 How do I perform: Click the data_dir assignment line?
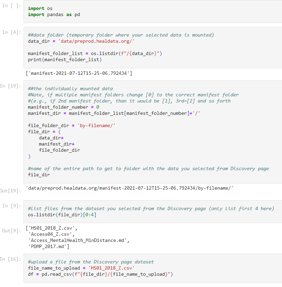[x=81, y=41]
